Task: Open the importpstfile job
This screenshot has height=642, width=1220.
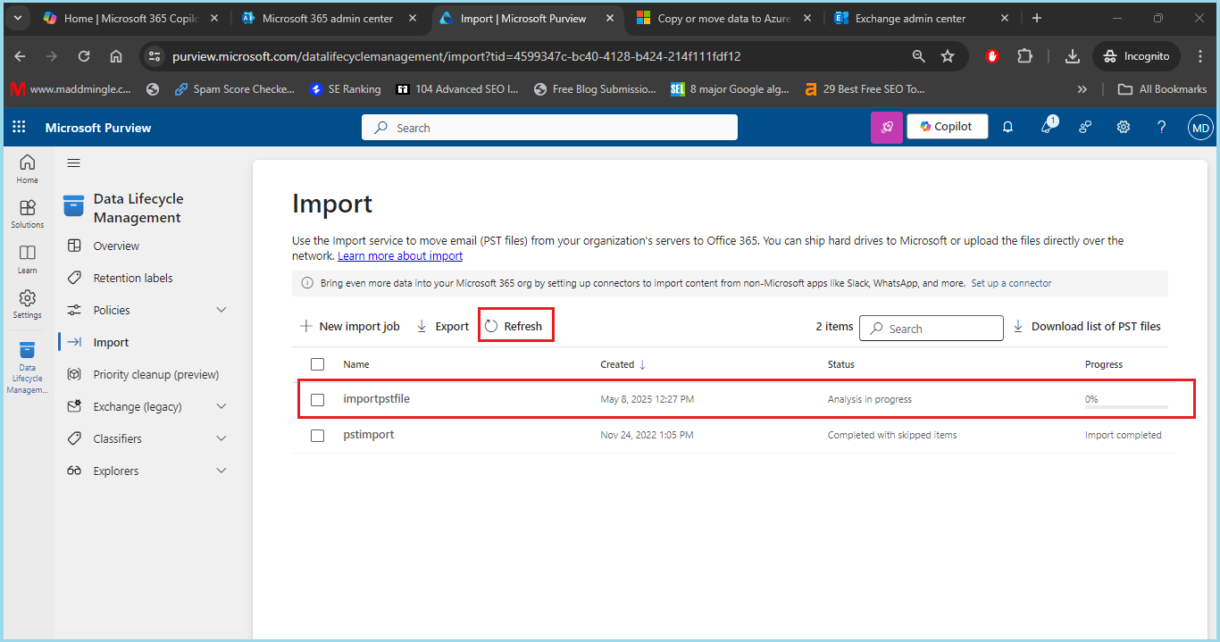Action: tap(376, 398)
